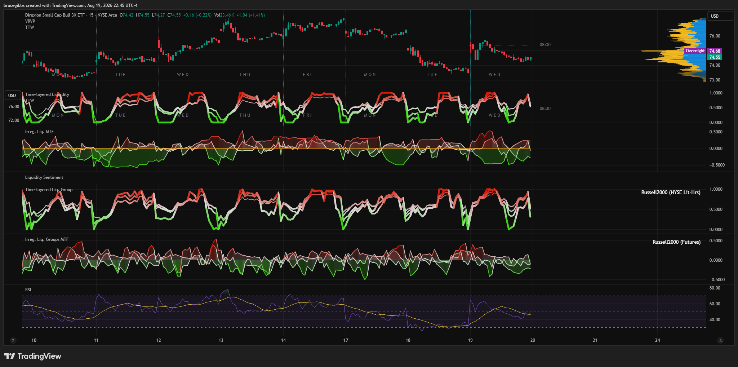The width and height of the screenshot is (738, 367).
Task: Click date 18 on the time axis
Action: [408, 340]
